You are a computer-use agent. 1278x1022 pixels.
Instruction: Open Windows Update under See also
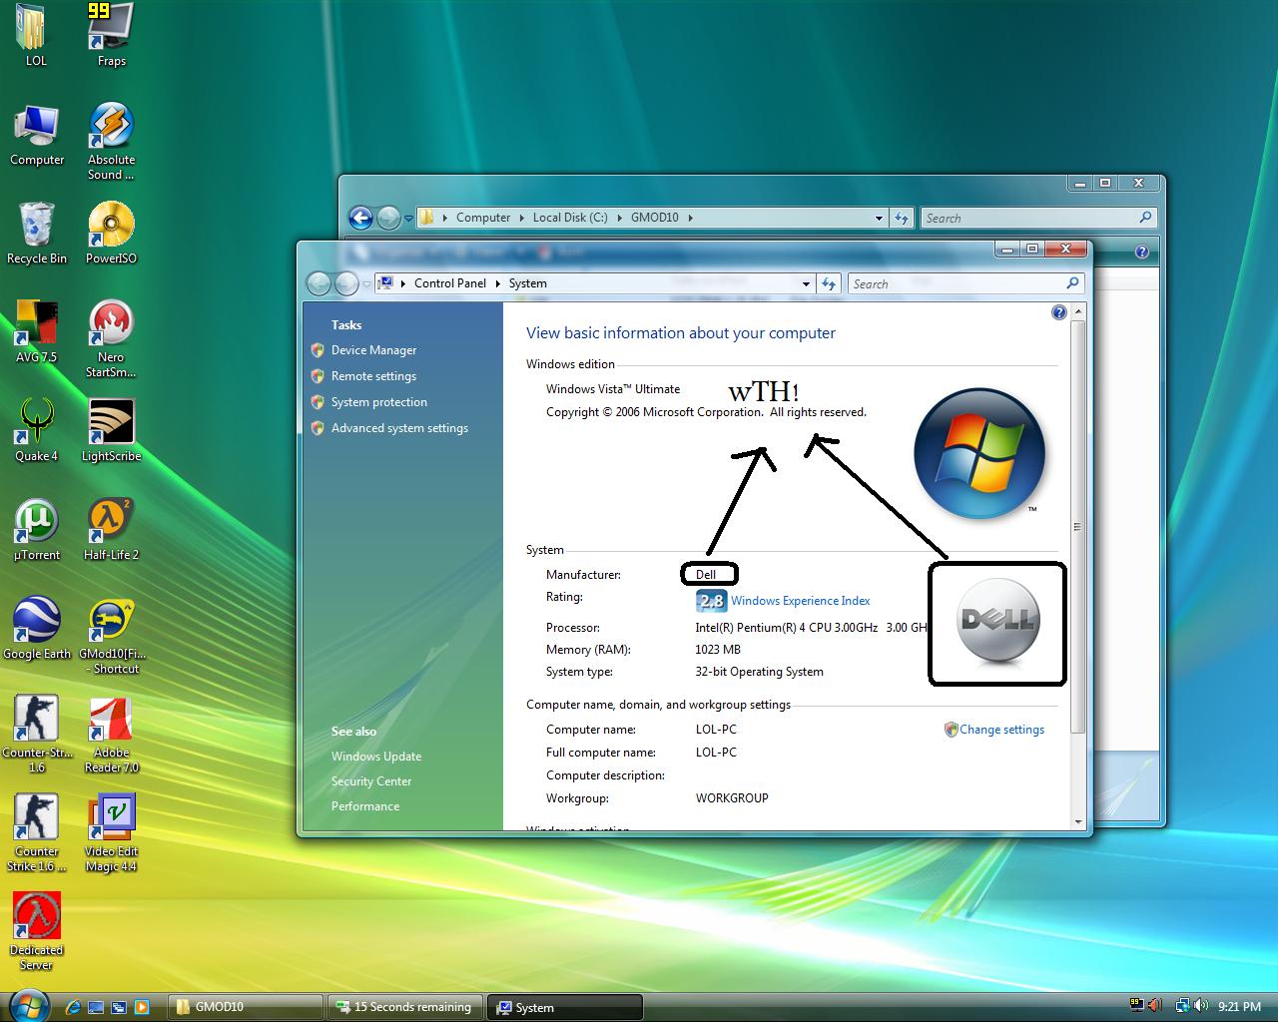[x=376, y=757]
